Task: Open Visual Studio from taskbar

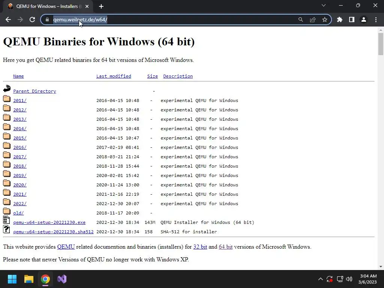Action: coord(62,279)
